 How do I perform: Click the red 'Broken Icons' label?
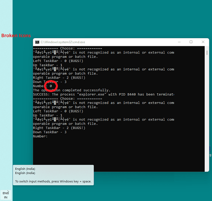tap(16, 35)
